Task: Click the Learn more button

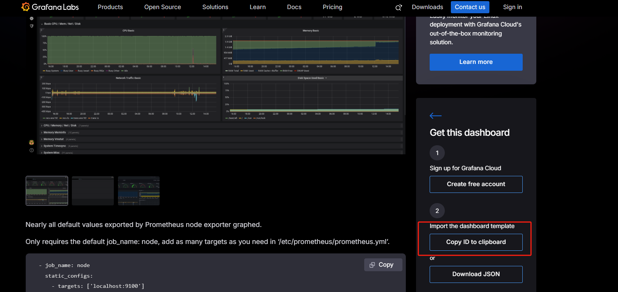Action: [x=476, y=62]
